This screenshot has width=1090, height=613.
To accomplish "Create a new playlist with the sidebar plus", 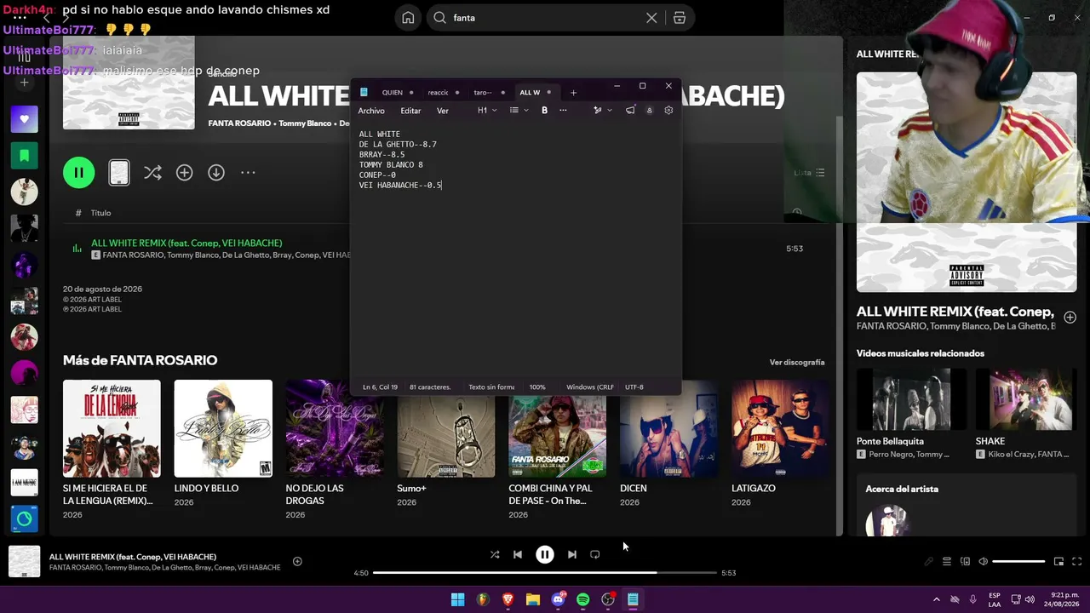I will pyautogui.click(x=24, y=83).
